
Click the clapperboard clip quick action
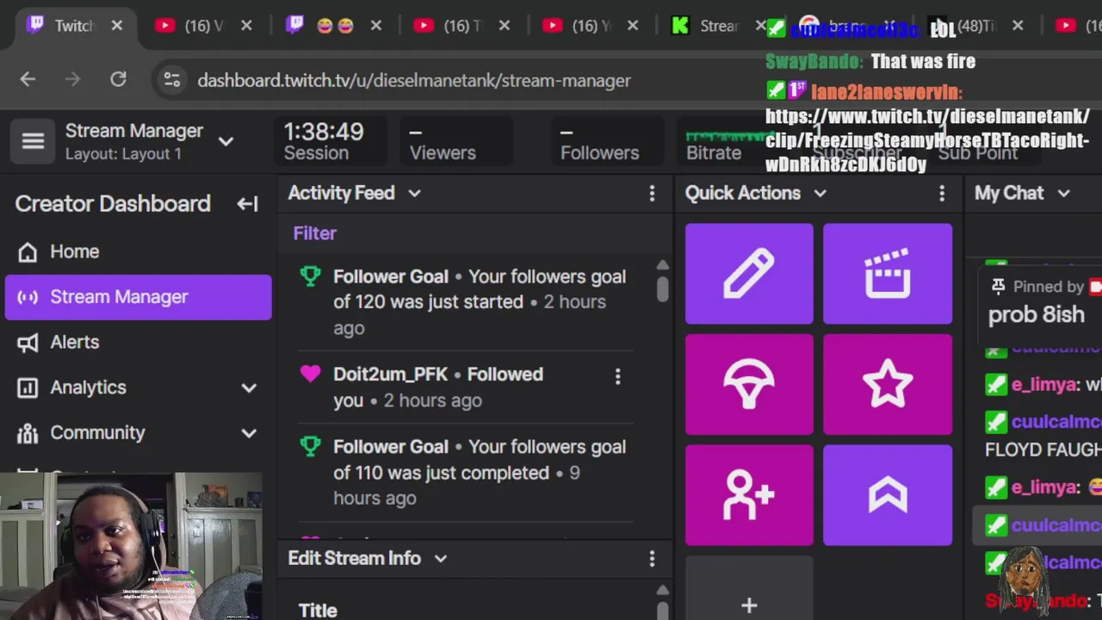888,274
